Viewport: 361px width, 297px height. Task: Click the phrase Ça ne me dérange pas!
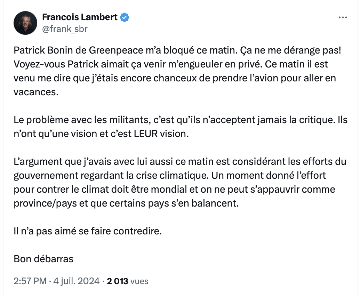(x=290, y=50)
